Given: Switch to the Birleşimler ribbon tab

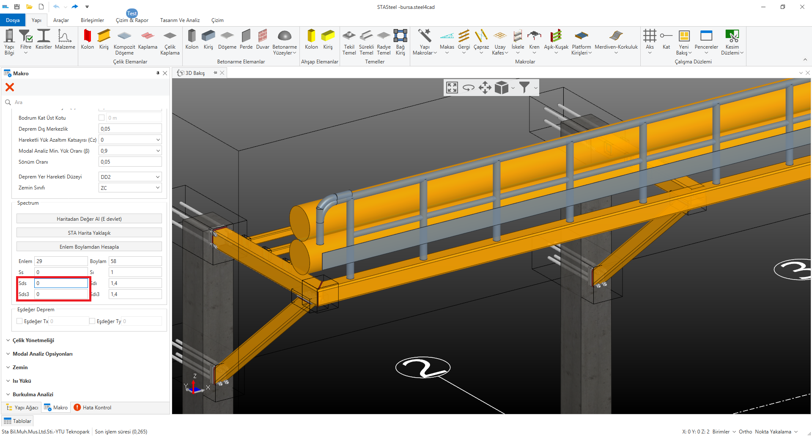Looking at the screenshot, I should 92,20.
